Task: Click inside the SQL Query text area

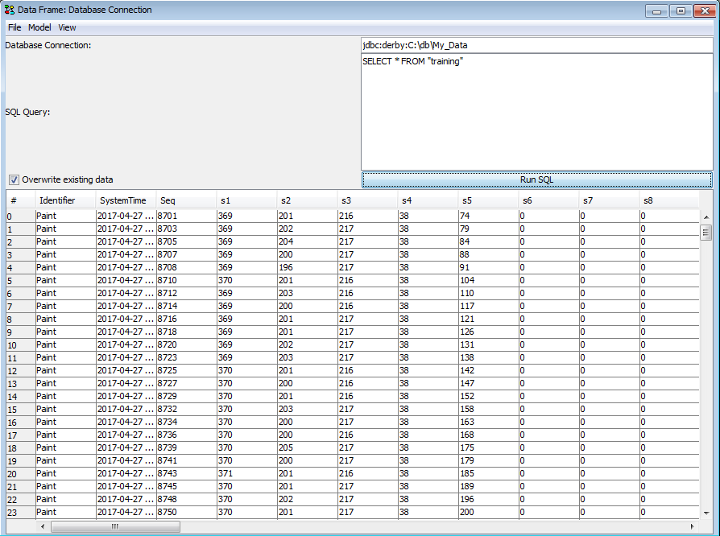Action: tap(537, 112)
